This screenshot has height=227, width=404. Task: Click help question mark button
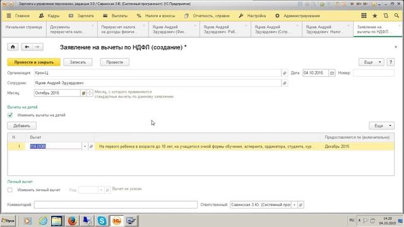point(391,62)
